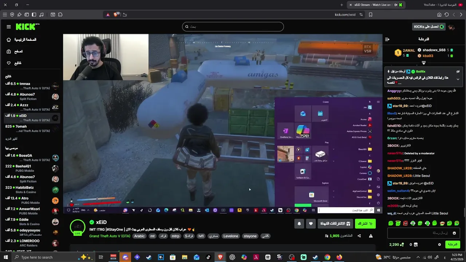Open the Windows Start button

(5, 257)
